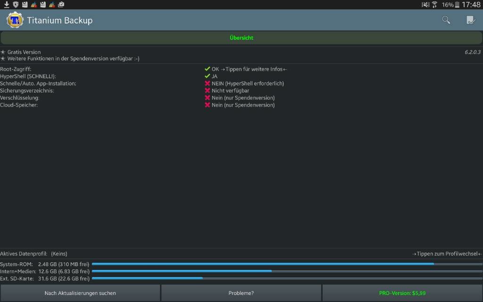
Task: Click the star before Weitere Funktionen
Action: (x=3, y=59)
